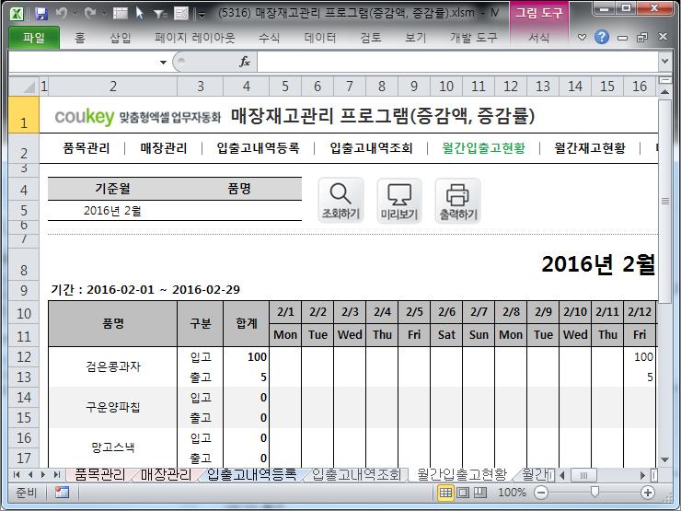
Task: Go to 입출고내역등록 navigation link
Action: click(x=258, y=148)
